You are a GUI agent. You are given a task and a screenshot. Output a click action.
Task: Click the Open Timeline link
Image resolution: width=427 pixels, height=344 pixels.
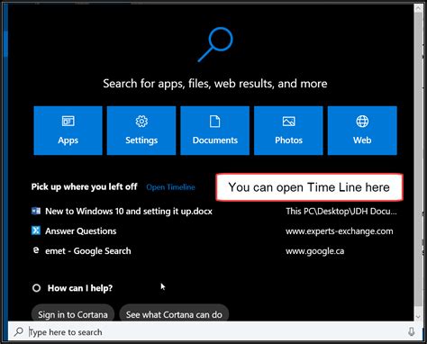[170, 187]
